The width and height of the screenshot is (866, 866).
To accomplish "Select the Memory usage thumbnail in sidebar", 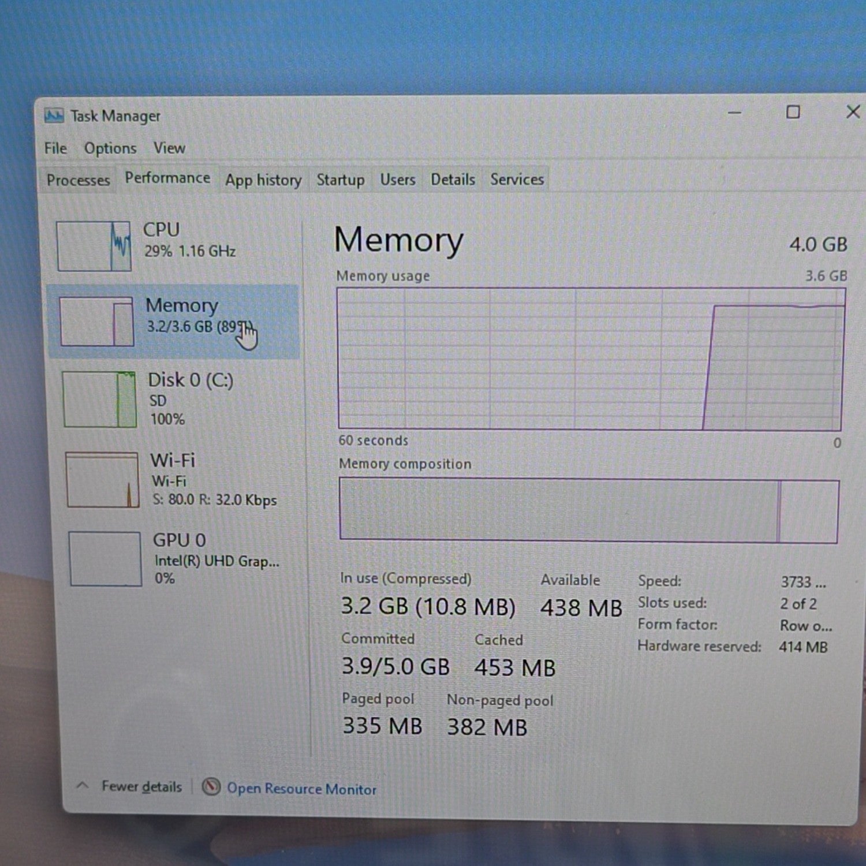I will (97, 322).
